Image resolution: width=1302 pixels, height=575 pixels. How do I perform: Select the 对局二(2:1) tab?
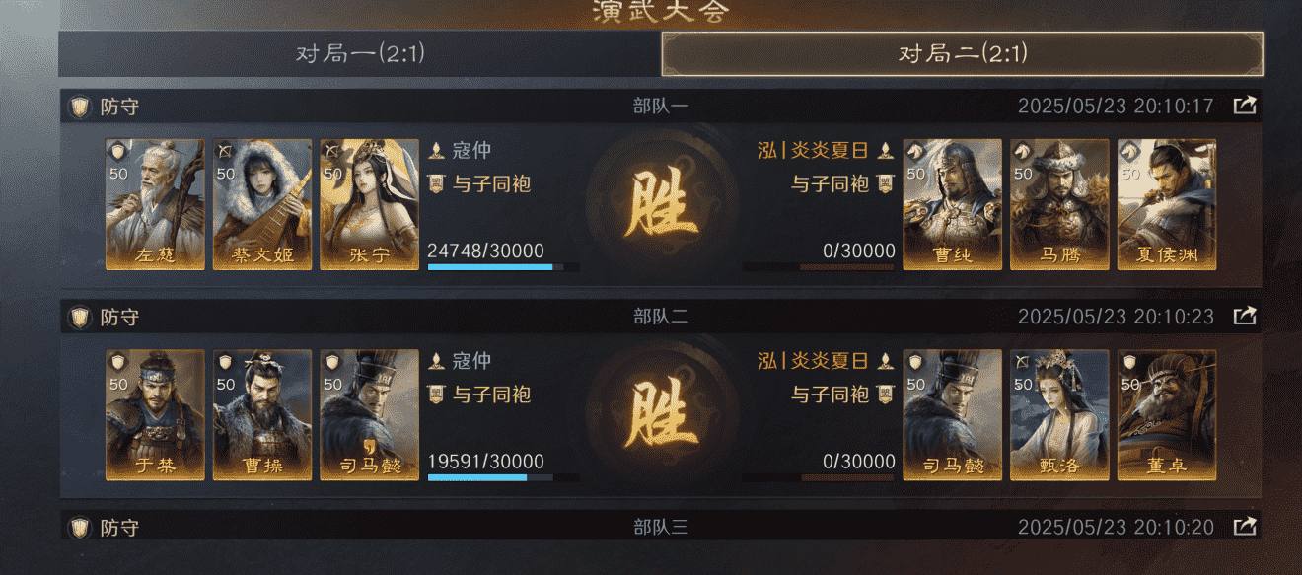(962, 53)
